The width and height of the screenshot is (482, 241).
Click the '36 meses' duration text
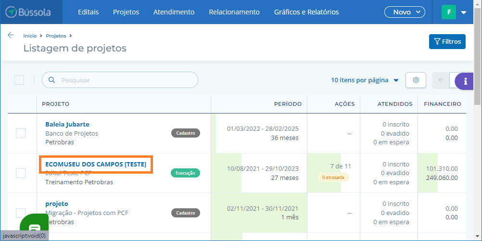click(285, 138)
